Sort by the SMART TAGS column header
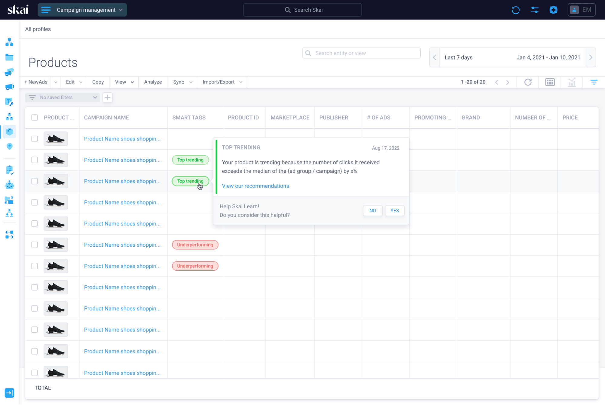The height and width of the screenshot is (405, 605). 189,117
